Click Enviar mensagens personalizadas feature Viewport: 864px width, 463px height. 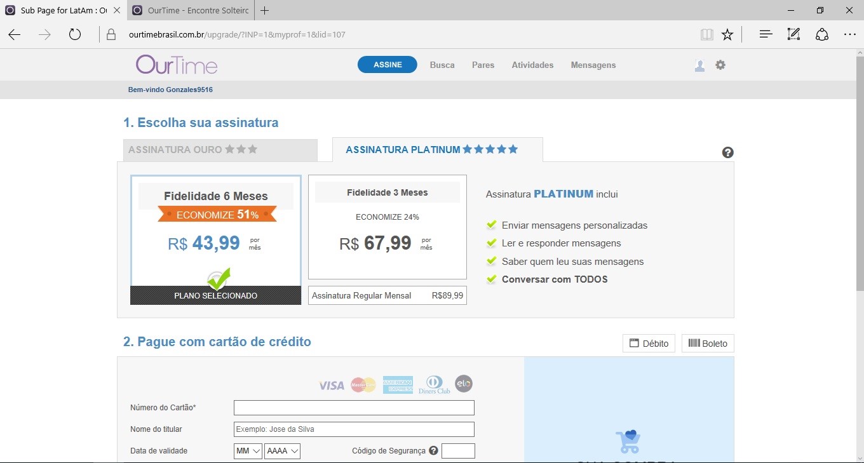574,225
